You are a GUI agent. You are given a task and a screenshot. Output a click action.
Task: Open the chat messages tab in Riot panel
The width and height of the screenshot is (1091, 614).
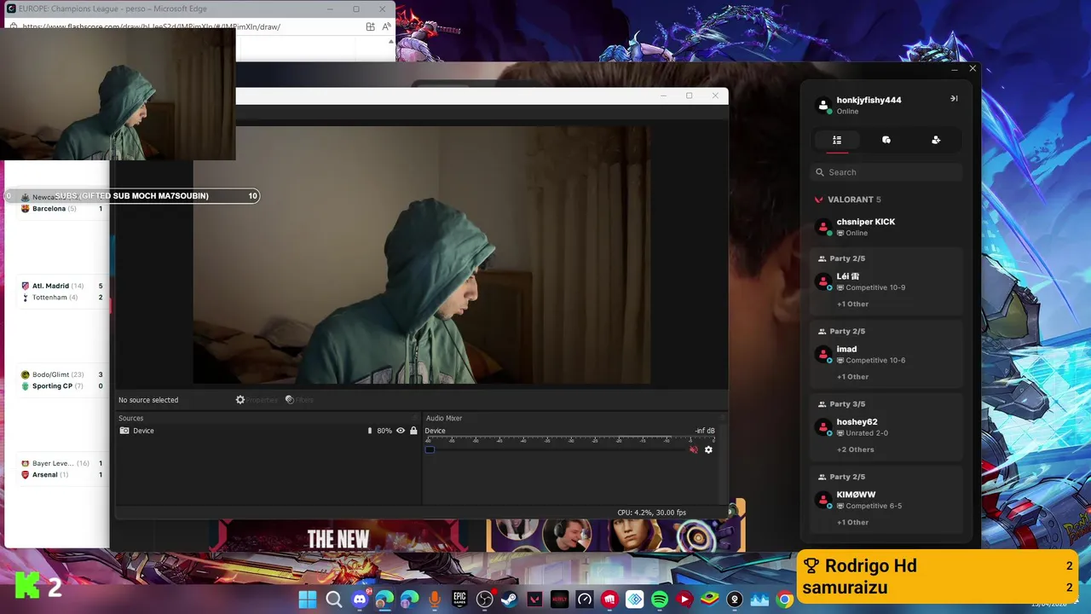[x=886, y=140]
